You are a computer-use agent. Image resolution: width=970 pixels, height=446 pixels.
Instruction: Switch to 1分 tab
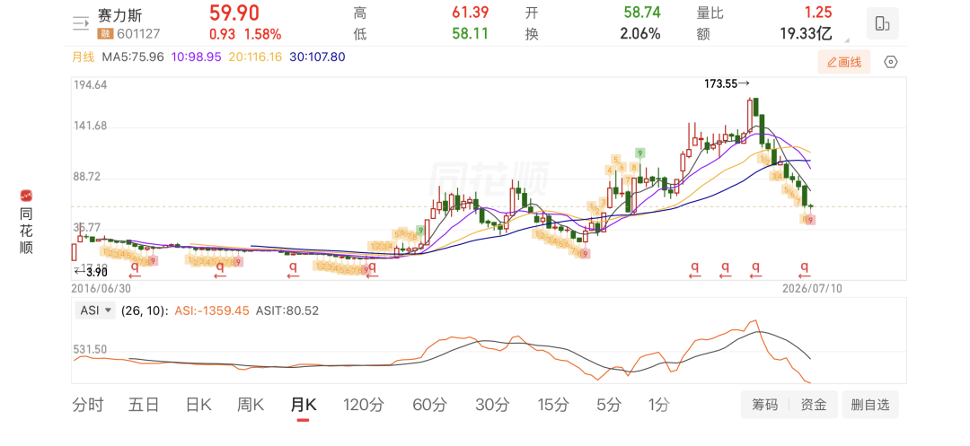[659, 405]
